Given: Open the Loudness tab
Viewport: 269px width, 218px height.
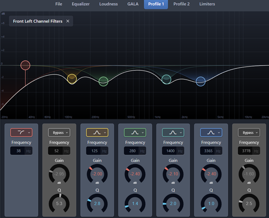Looking at the screenshot, I should coord(109,4).
